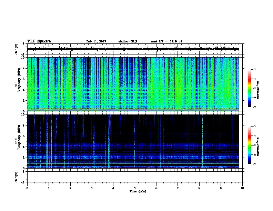Screen dimensions: 273x211
Task: Click the "10" kHz tick of ch.2 spectrogram
Action: (23, 114)
